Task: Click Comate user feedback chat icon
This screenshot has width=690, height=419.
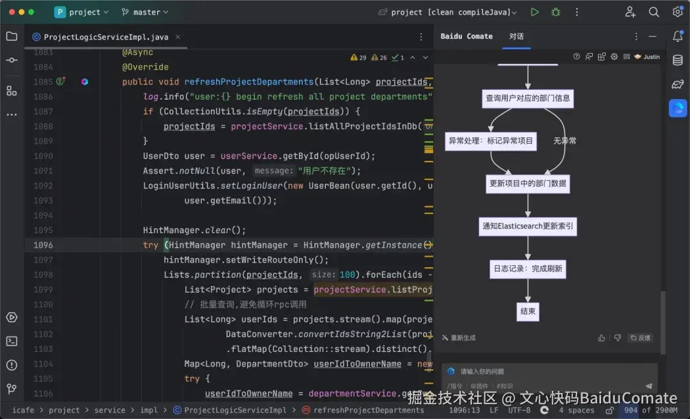Action: coord(589,56)
